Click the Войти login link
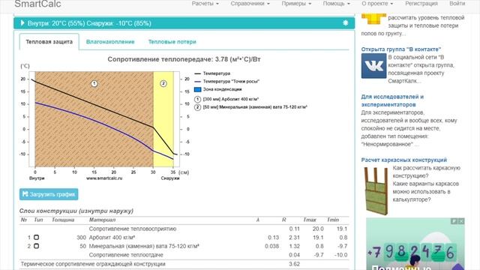 tap(457, 4)
